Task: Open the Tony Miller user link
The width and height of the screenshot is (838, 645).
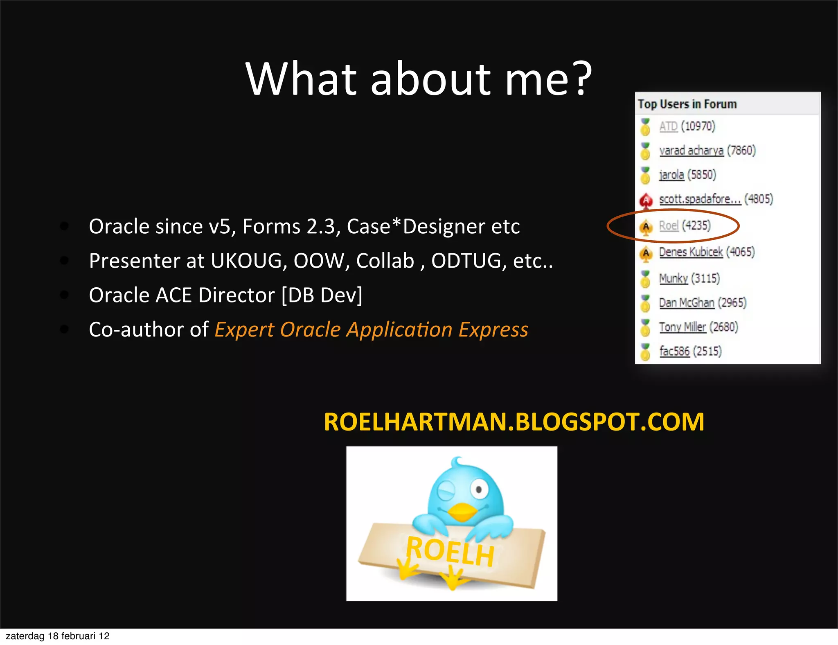Action: coord(683,327)
